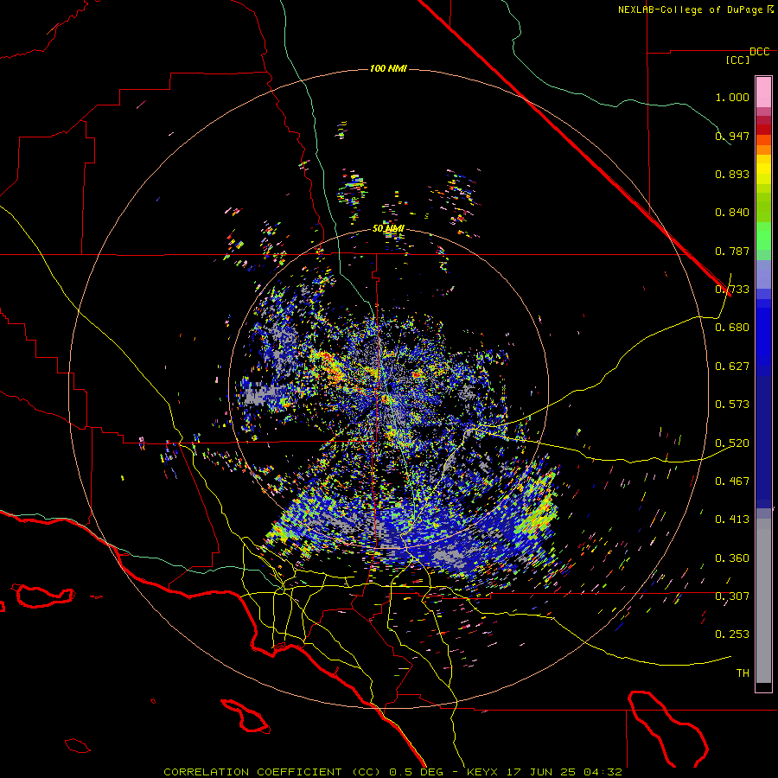Select the 0.893 scale value

coord(732,174)
